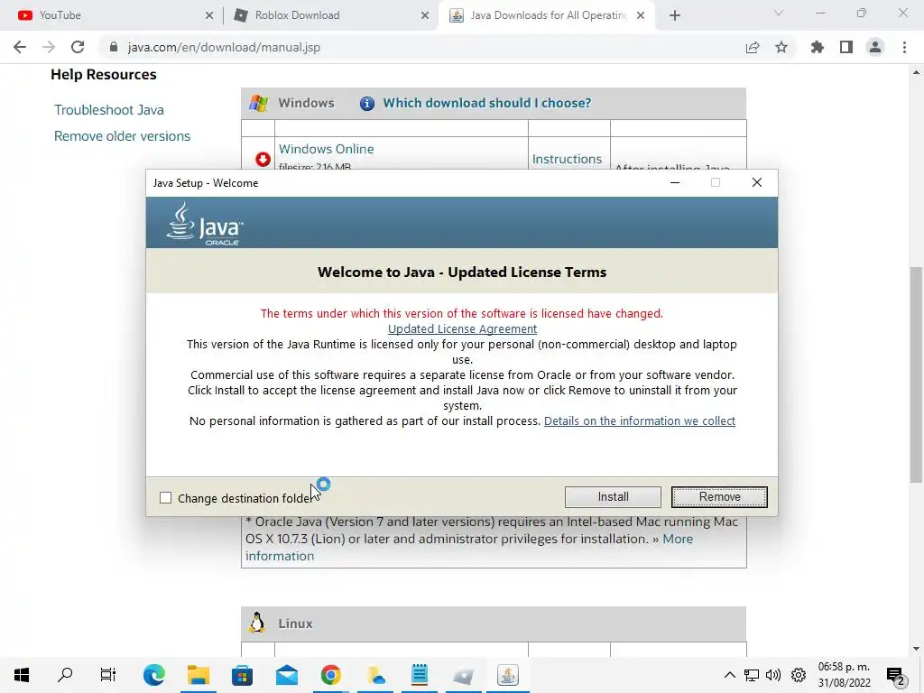This screenshot has width=924, height=693.
Task: Click the red download arrow icon
Action: pos(263,159)
